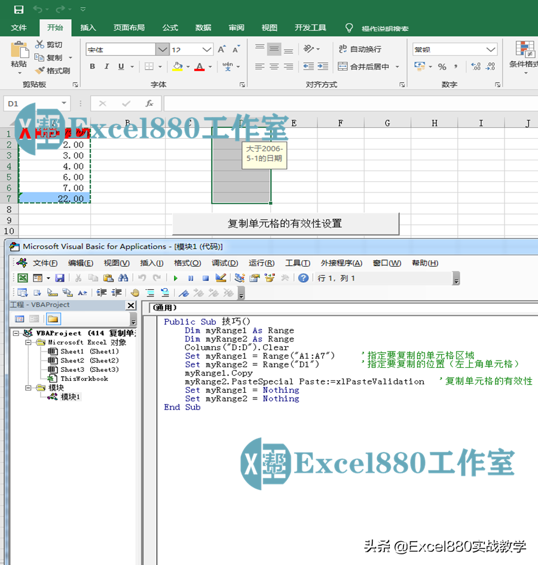
Task: Apply the yellow fill color
Action: 178,66
